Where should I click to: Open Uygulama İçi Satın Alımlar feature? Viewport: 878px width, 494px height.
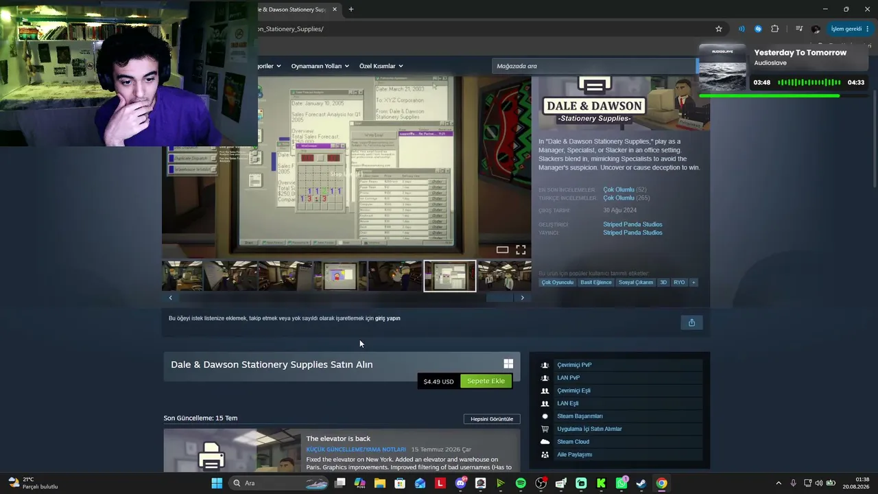coord(589,429)
